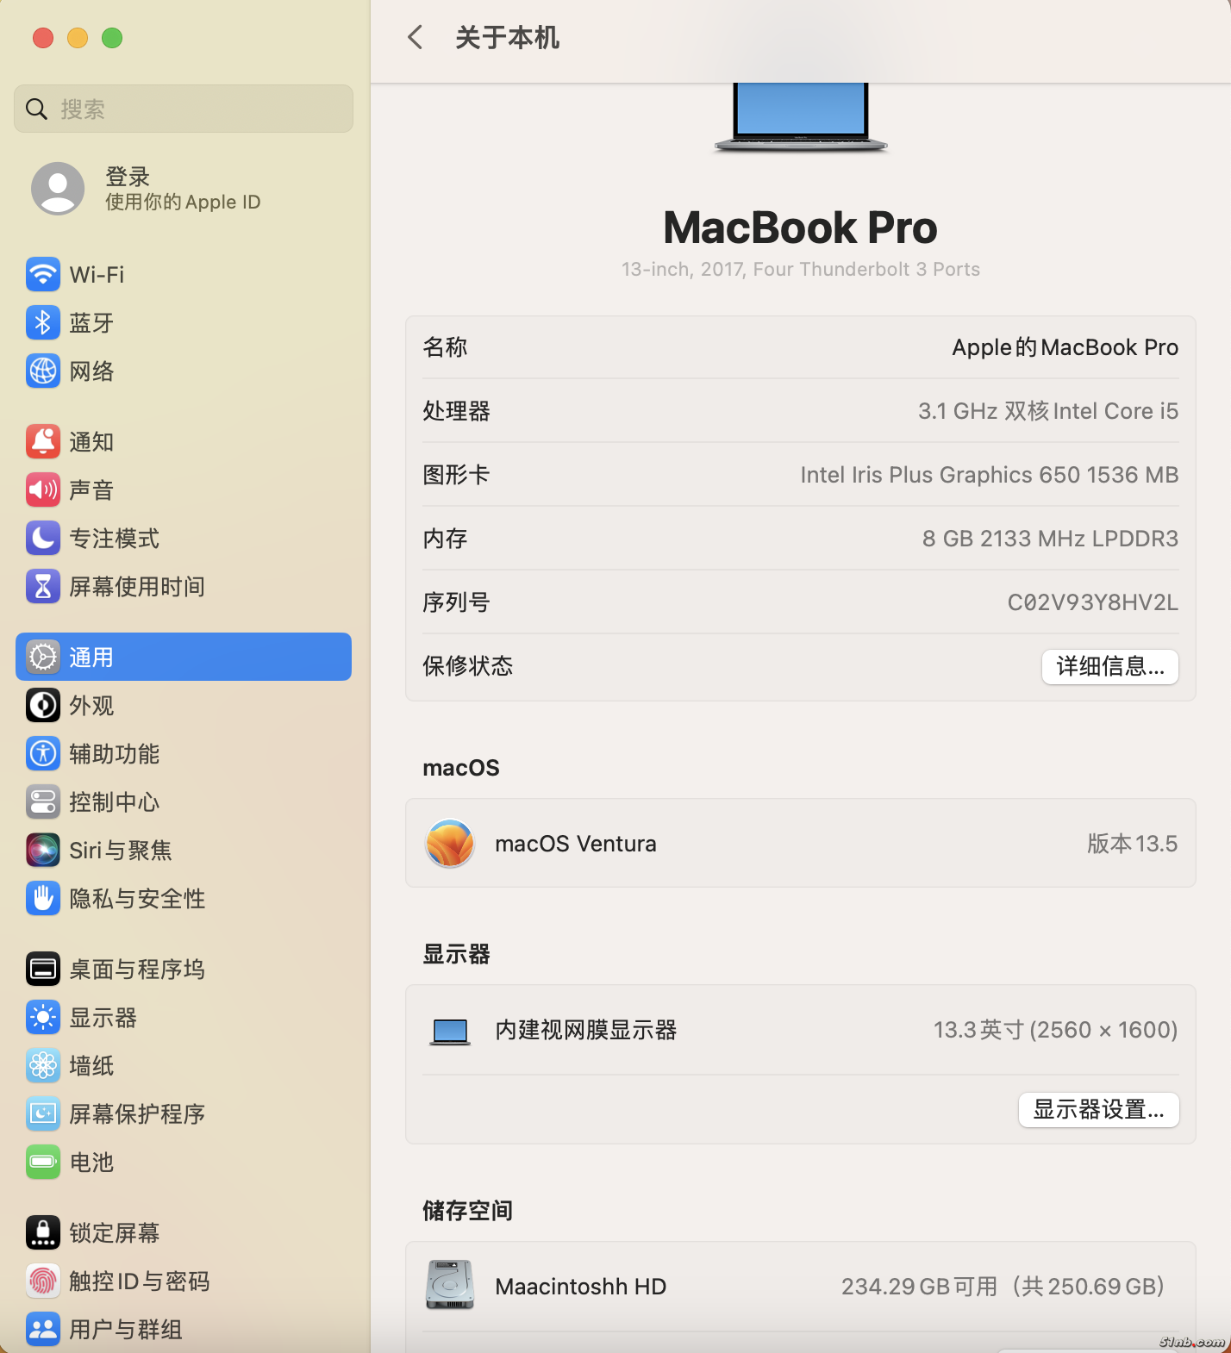Click macOS version 版本13.5 text

(x=1132, y=844)
